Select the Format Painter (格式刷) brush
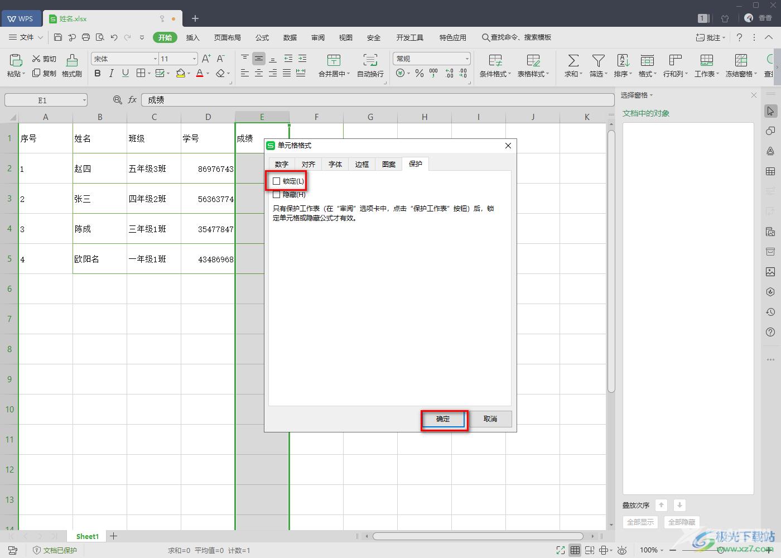Screen dimensions: 781x558 click(x=72, y=66)
